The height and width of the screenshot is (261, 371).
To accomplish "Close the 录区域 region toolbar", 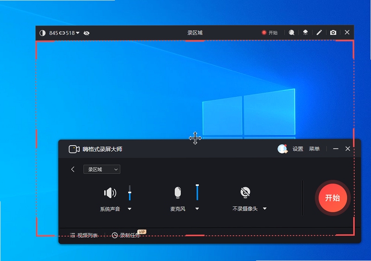I will 347,32.
